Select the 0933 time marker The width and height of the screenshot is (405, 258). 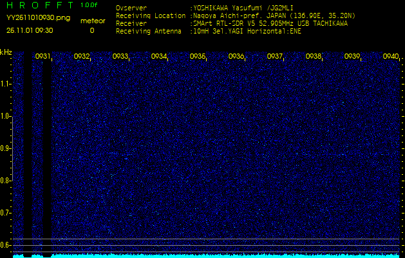tap(120, 57)
